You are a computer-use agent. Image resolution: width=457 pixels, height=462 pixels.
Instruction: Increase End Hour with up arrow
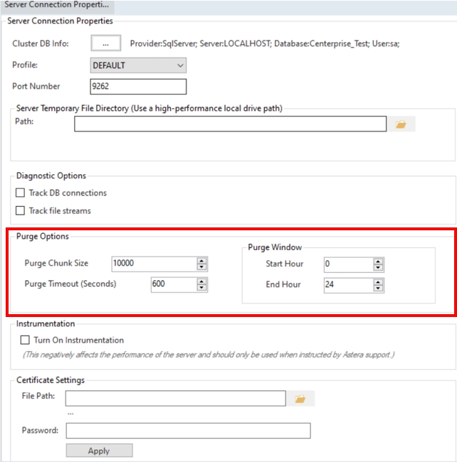(x=378, y=282)
